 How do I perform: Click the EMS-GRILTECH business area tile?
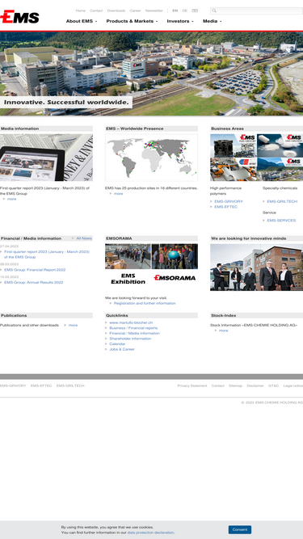280,145
